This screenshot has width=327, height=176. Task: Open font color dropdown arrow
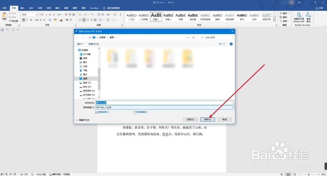point(64,20)
